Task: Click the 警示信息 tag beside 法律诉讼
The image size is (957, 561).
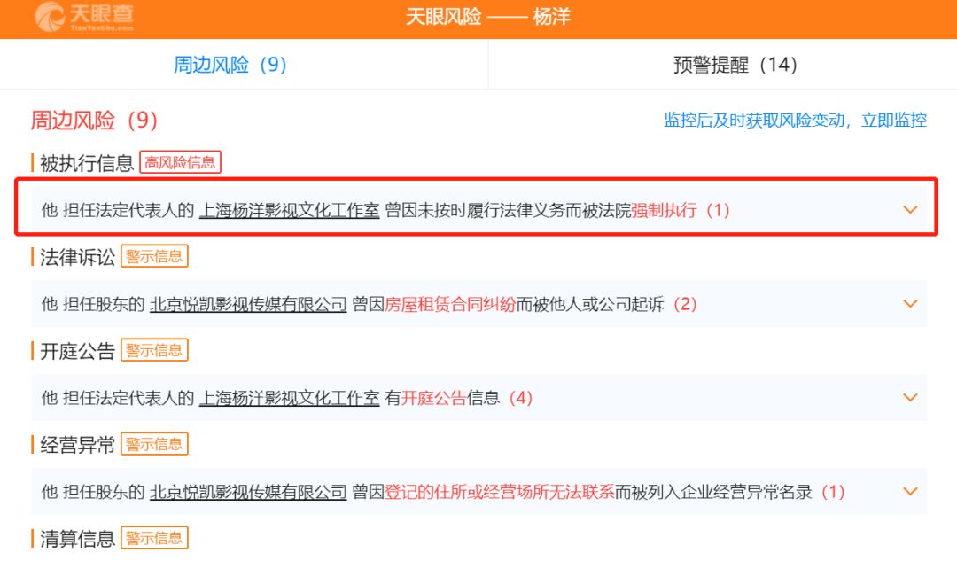Action: (154, 256)
